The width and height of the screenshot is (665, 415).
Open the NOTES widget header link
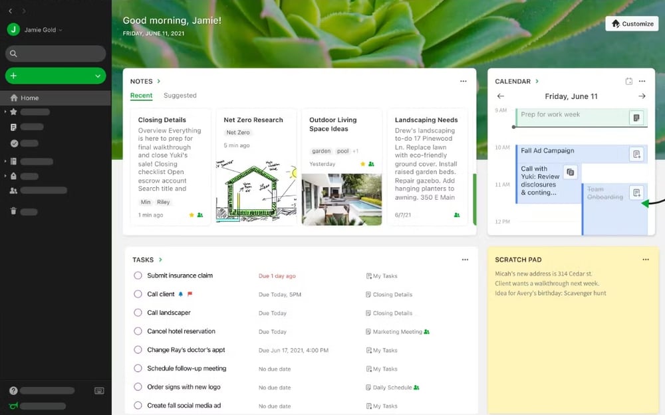146,81
